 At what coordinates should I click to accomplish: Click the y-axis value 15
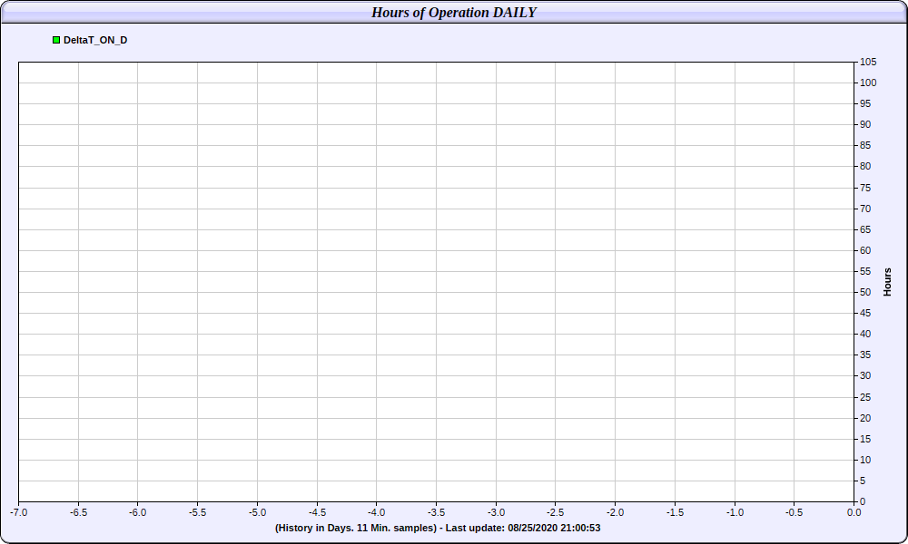tap(865, 439)
